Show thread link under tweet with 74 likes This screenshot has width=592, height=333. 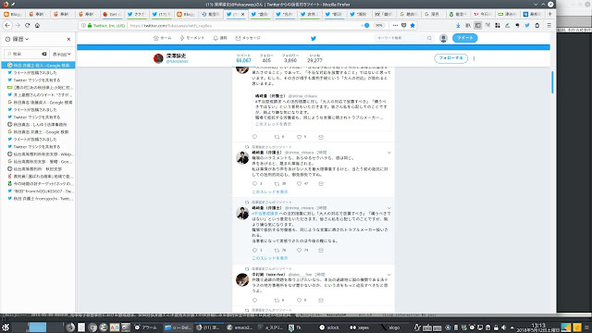(269, 258)
